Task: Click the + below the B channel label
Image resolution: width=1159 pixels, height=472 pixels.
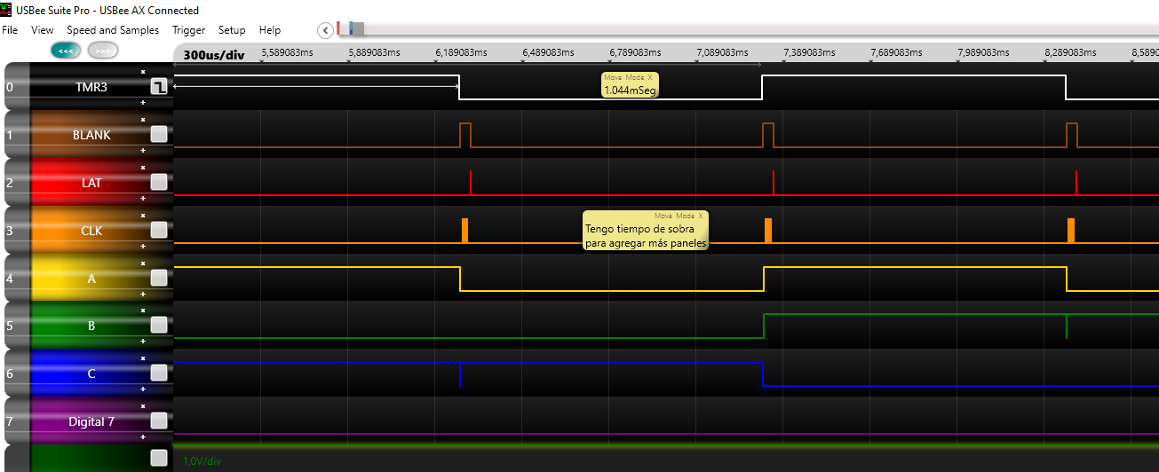Action: tap(143, 342)
